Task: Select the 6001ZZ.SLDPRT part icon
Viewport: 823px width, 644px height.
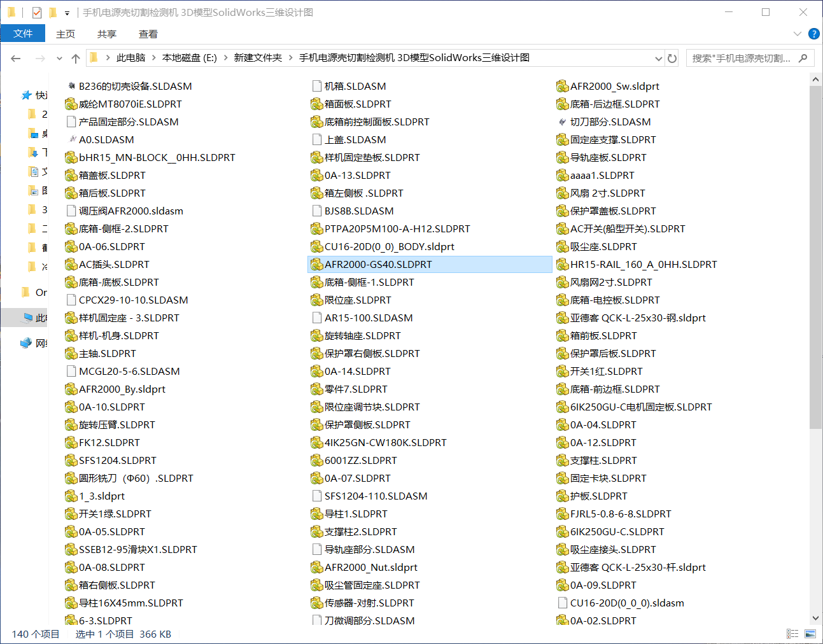Action: [x=316, y=460]
